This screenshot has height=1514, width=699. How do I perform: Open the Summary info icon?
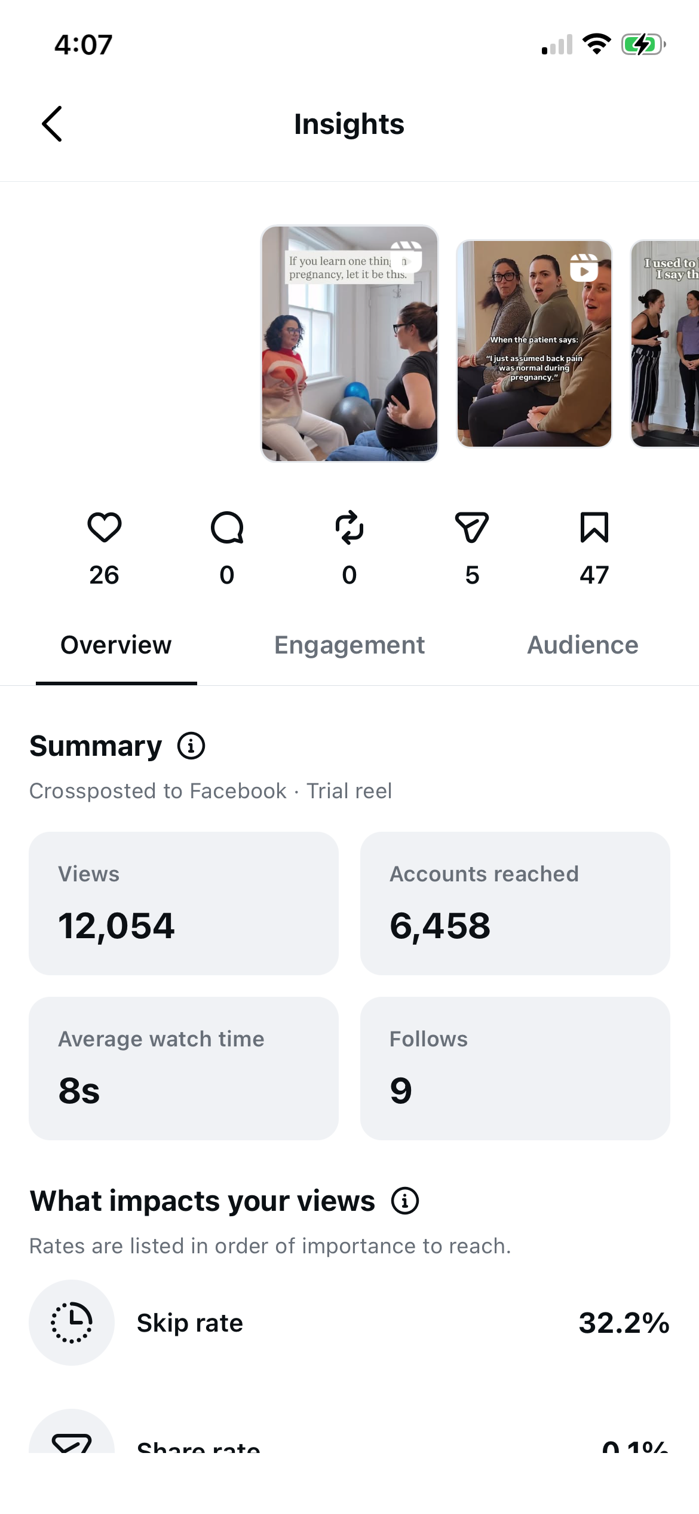point(191,746)
